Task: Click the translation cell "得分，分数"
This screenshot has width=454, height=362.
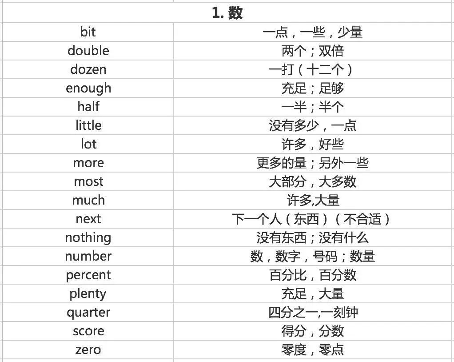Action: click(313, 331)
